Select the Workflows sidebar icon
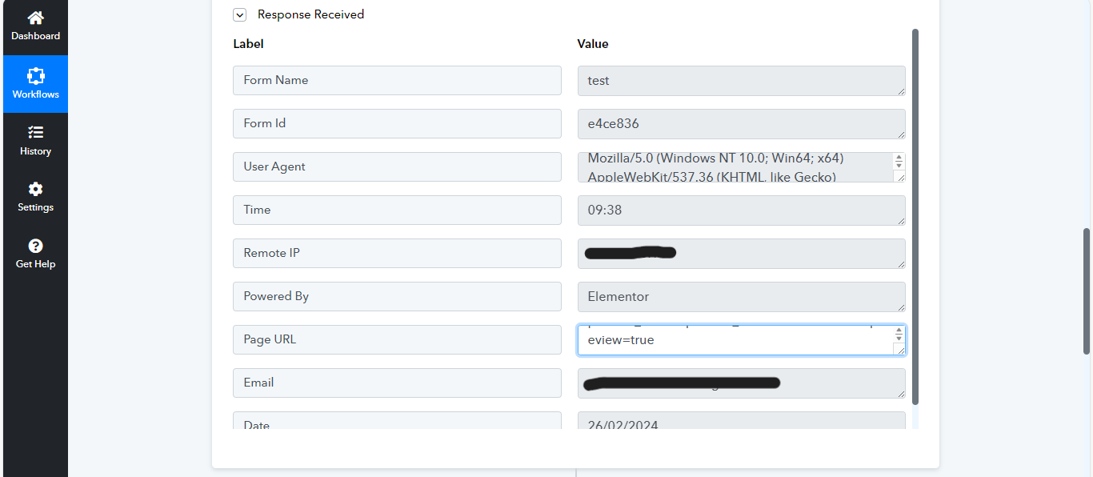Viewport: 1093px width, 477px height. tap(35, 76)
